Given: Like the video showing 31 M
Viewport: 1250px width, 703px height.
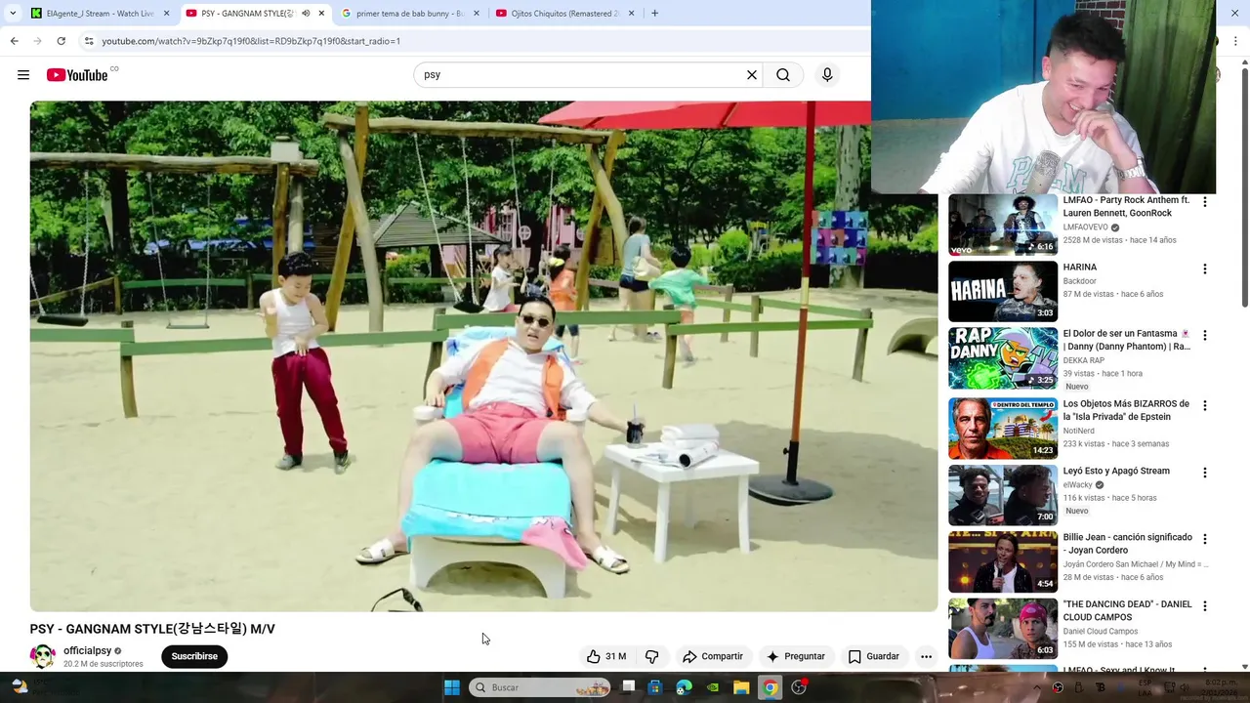Looking at the screenshot, I should point(606,656).
